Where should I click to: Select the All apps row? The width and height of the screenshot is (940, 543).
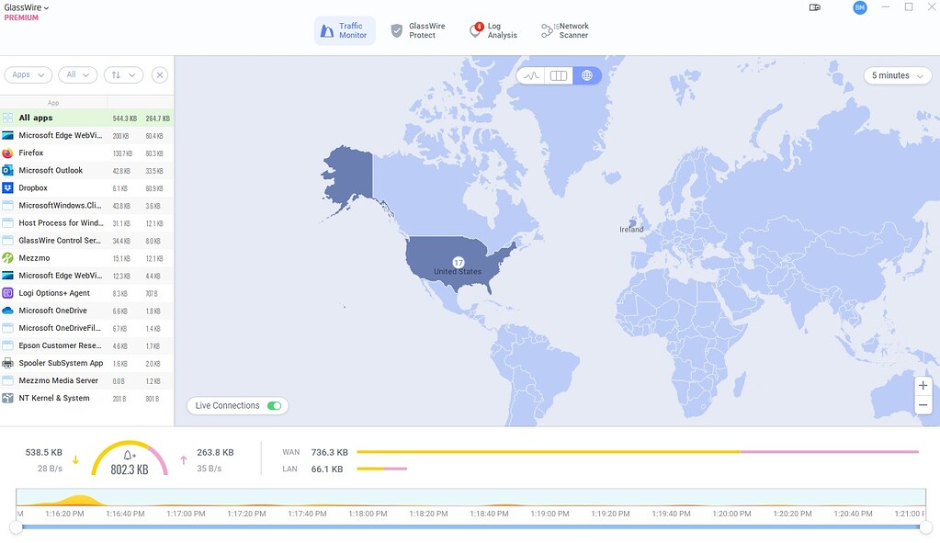[87, 119]
